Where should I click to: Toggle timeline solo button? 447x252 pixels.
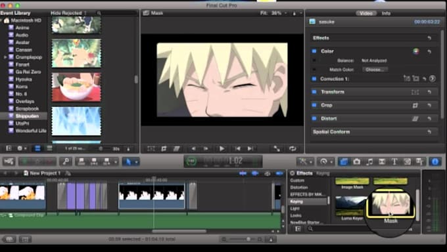267,173
